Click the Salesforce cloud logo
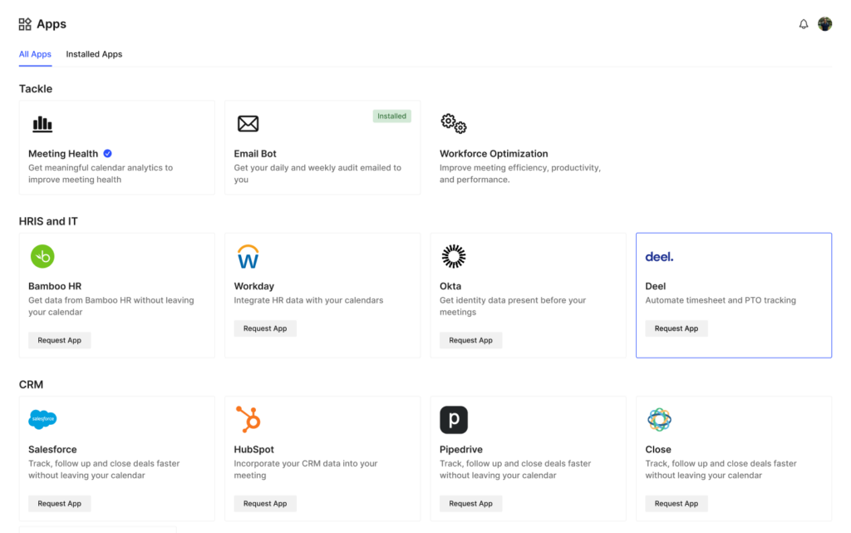 42,419
